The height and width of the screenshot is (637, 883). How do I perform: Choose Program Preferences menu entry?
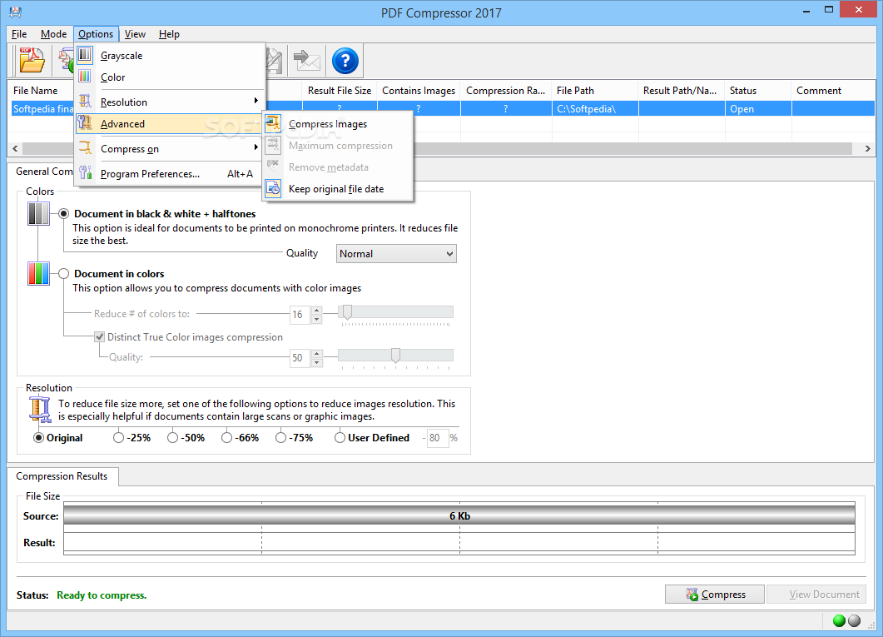170,173
